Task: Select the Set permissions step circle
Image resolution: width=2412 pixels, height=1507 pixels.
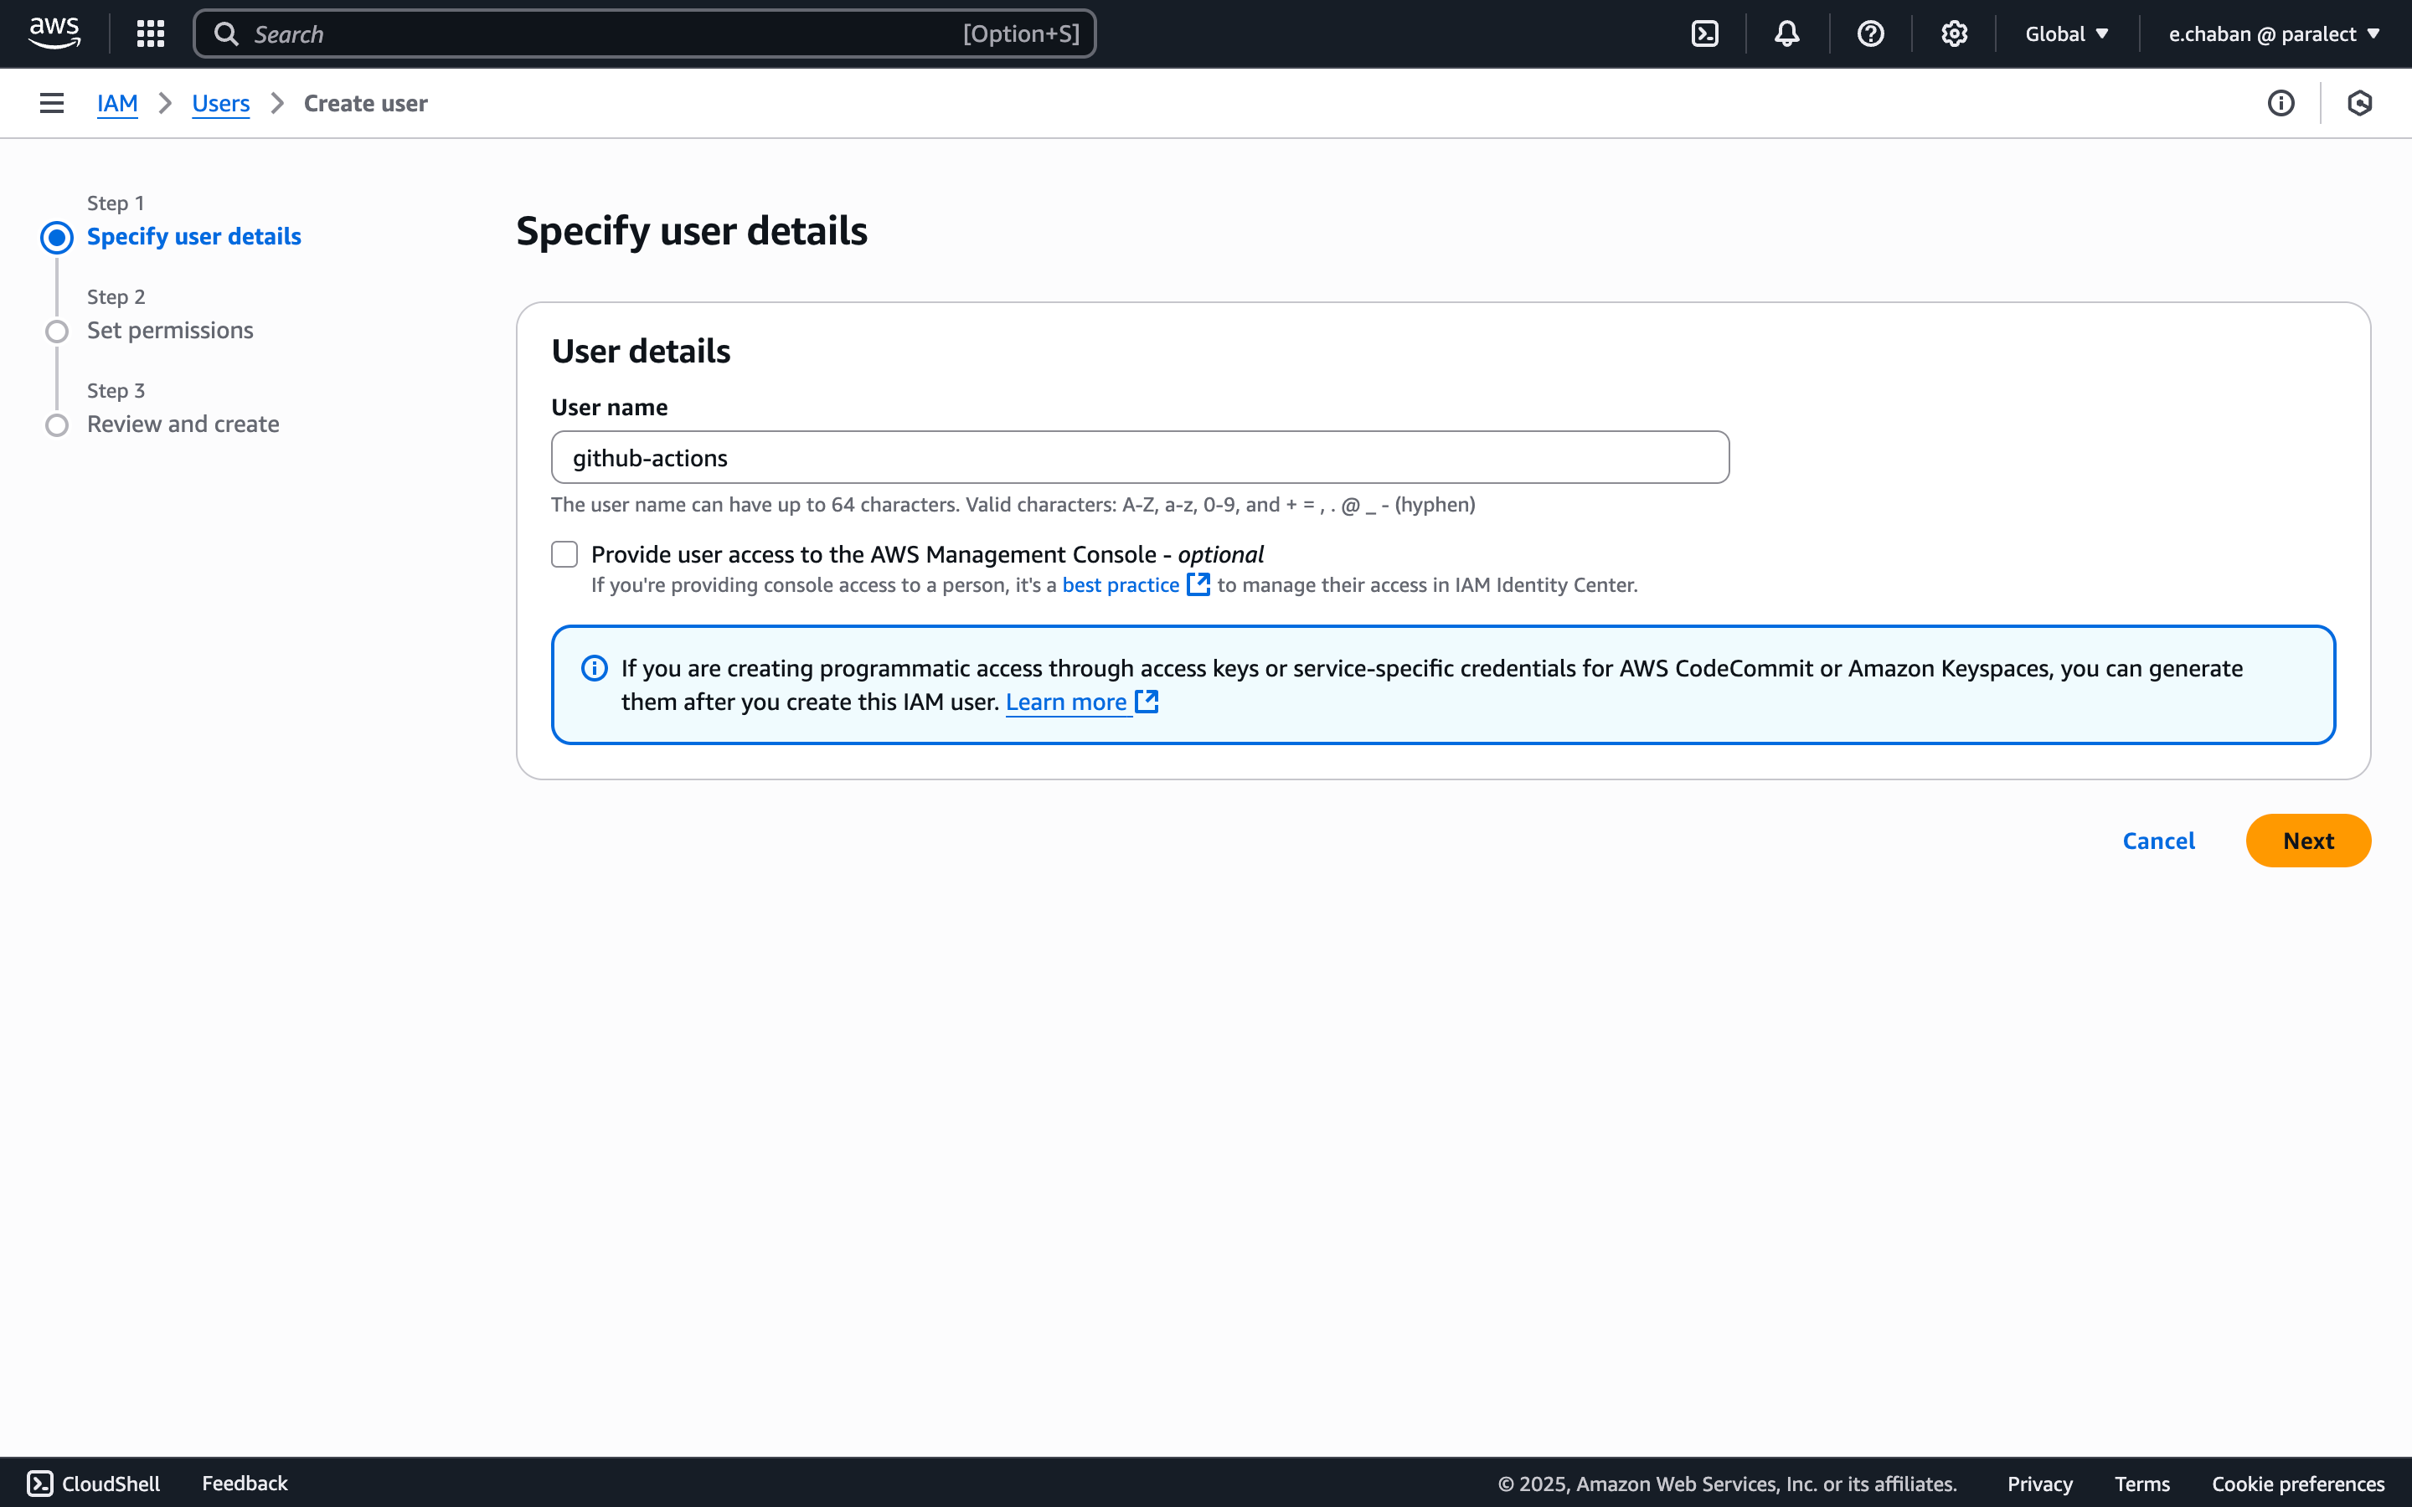Action: coord(57,331)
